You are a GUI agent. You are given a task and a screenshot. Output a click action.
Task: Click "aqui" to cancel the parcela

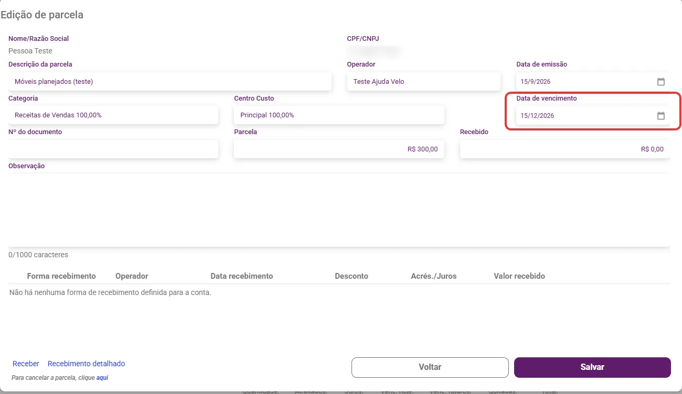click(x=102, y=377)
